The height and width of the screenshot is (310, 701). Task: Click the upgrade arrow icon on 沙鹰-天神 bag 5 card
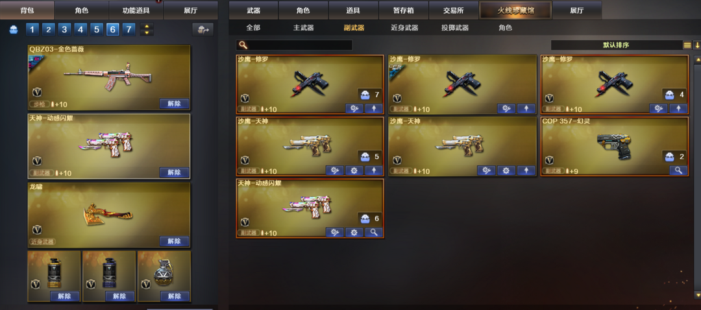pos(374,170)
